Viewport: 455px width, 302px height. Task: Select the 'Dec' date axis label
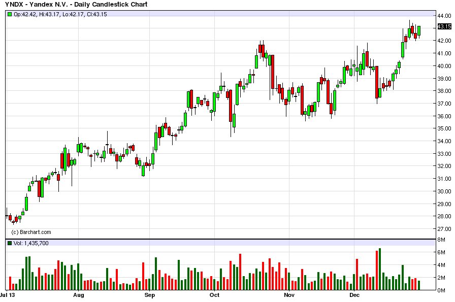click(354, 295)
